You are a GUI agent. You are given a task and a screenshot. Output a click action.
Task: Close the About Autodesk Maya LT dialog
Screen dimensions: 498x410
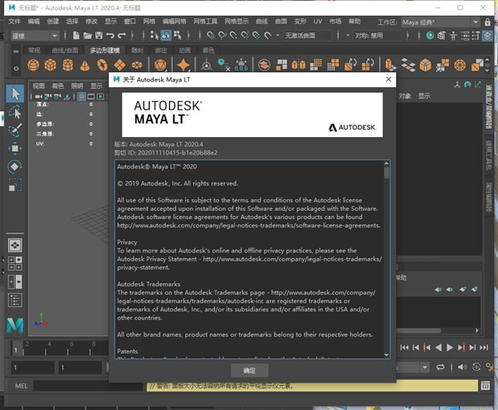388,80
